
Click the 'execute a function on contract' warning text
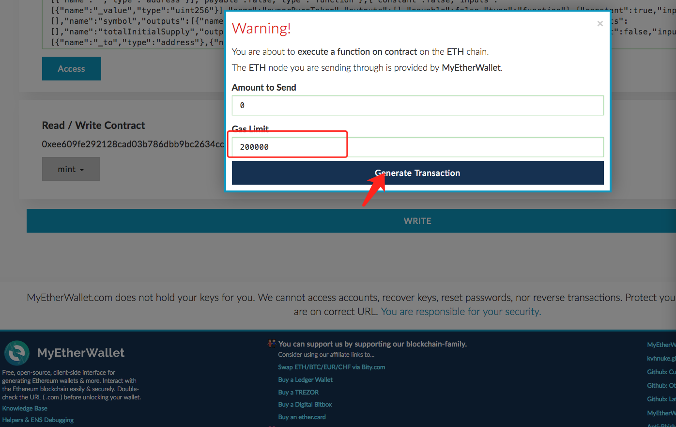coord(357,51)
